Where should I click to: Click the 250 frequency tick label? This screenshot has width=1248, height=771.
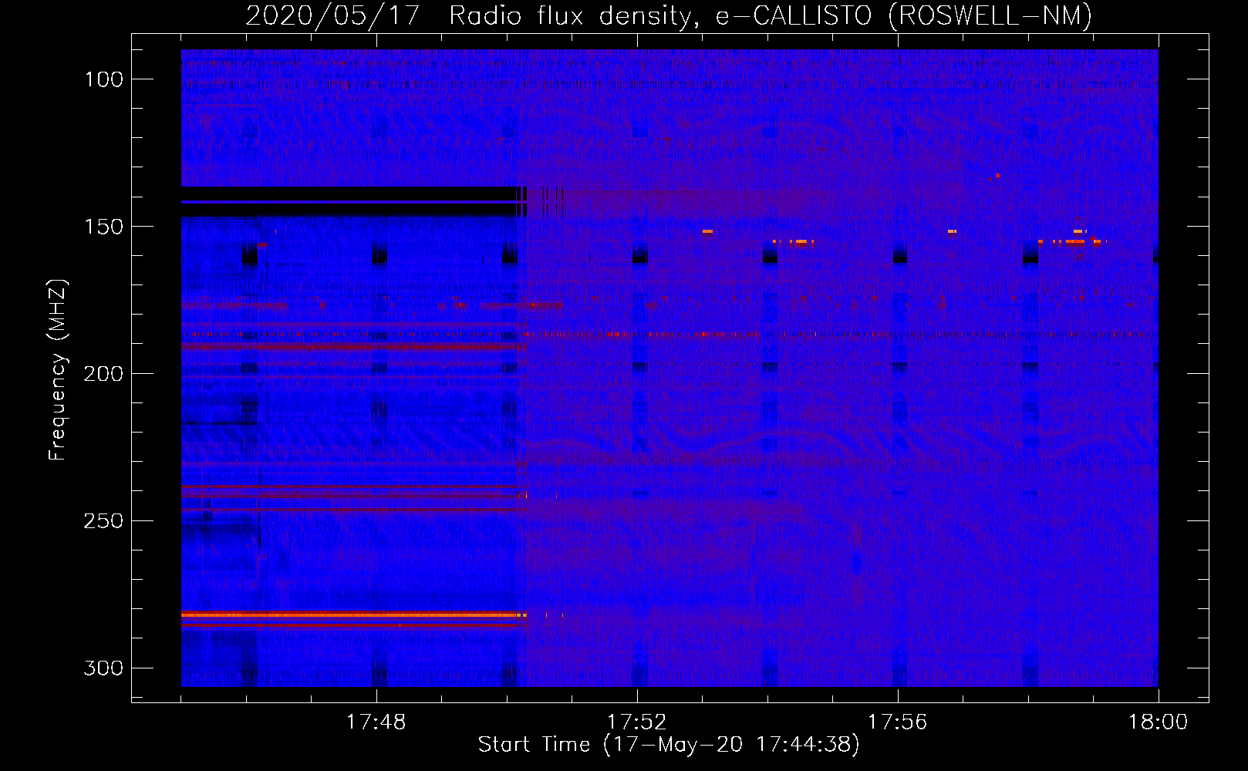103,521
